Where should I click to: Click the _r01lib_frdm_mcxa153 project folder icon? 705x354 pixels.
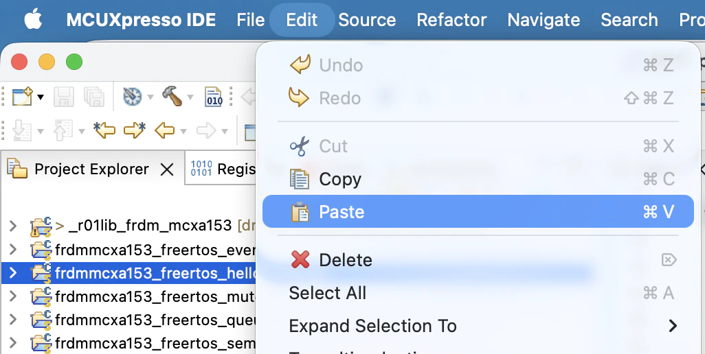click(41, 226)
